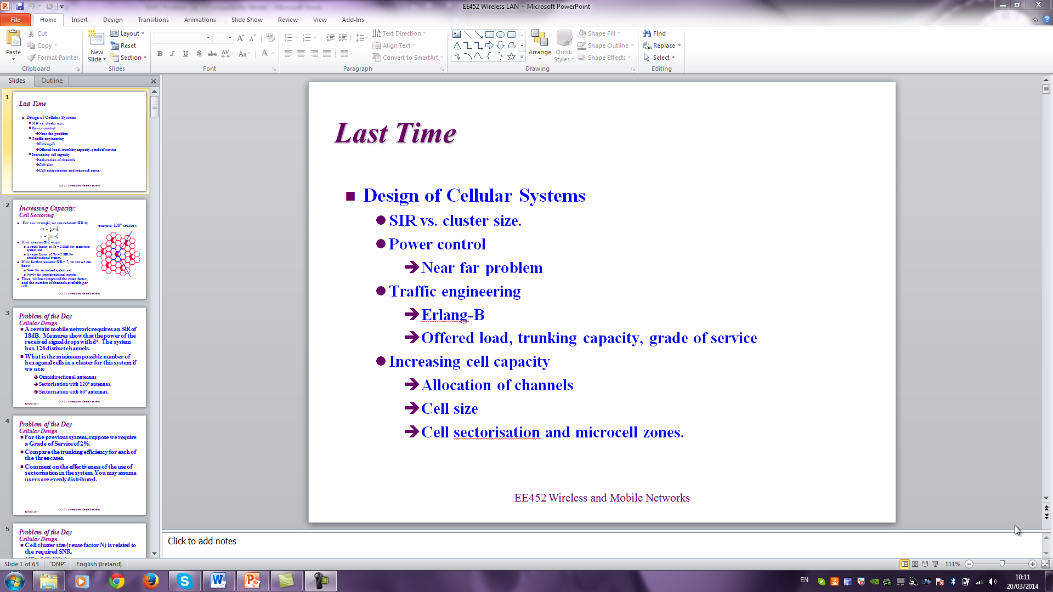Open the Transitions ribbon tab
This screenshot has width=1053, height=592.
[x=153, y=20]
